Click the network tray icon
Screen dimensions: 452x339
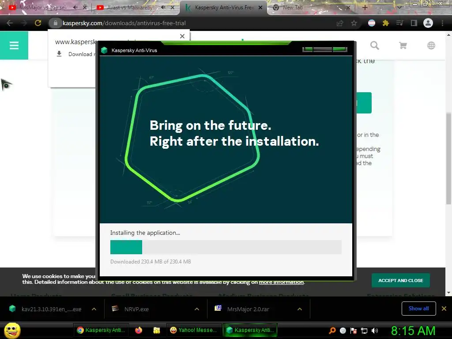pyautogui.click(x=364, y=331)
